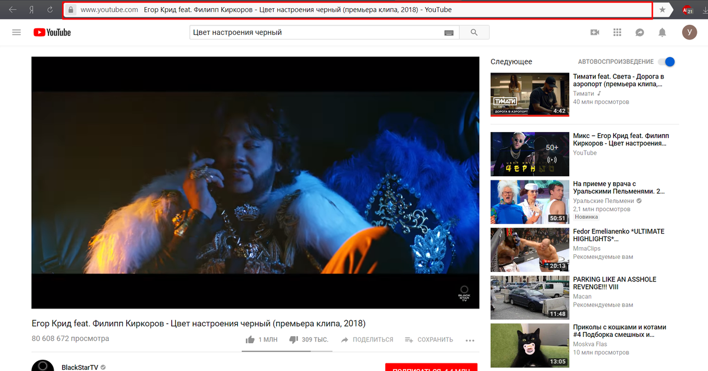
Task: Open the YouTube apps grid icon
Action: 618,32
